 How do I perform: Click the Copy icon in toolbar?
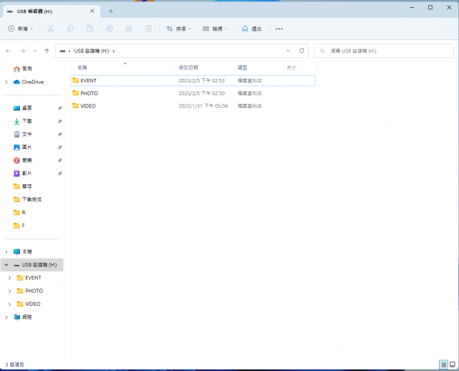point(70,29)
